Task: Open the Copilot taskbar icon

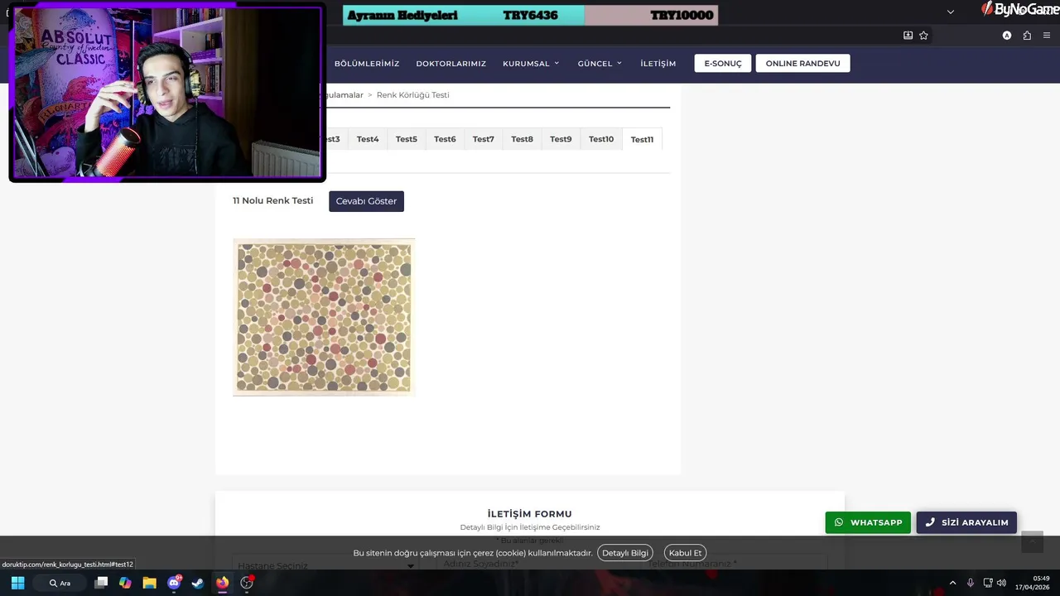Action: pyautogui.click(x=125, y=583)
